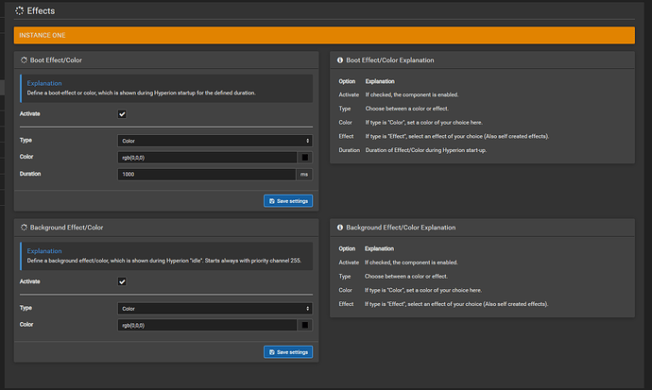Open Background Effect/Color color picker swatch
The width and height of the screenshot is (652, 390).
click(x=304, y=326)
